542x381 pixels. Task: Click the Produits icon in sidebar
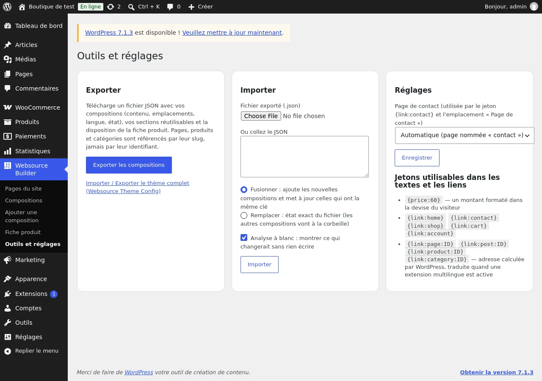pyautogui.click(x=8, y=122)
